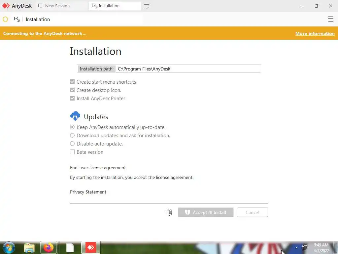Toggle Create desktop icon checkbox
This screenshot has width=338, height=254.
pyautogui.click(x=72, y=90)
